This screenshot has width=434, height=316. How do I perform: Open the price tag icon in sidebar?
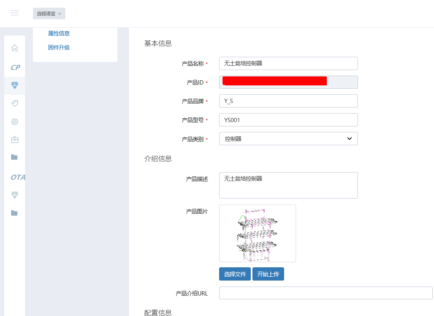(15, 103)
